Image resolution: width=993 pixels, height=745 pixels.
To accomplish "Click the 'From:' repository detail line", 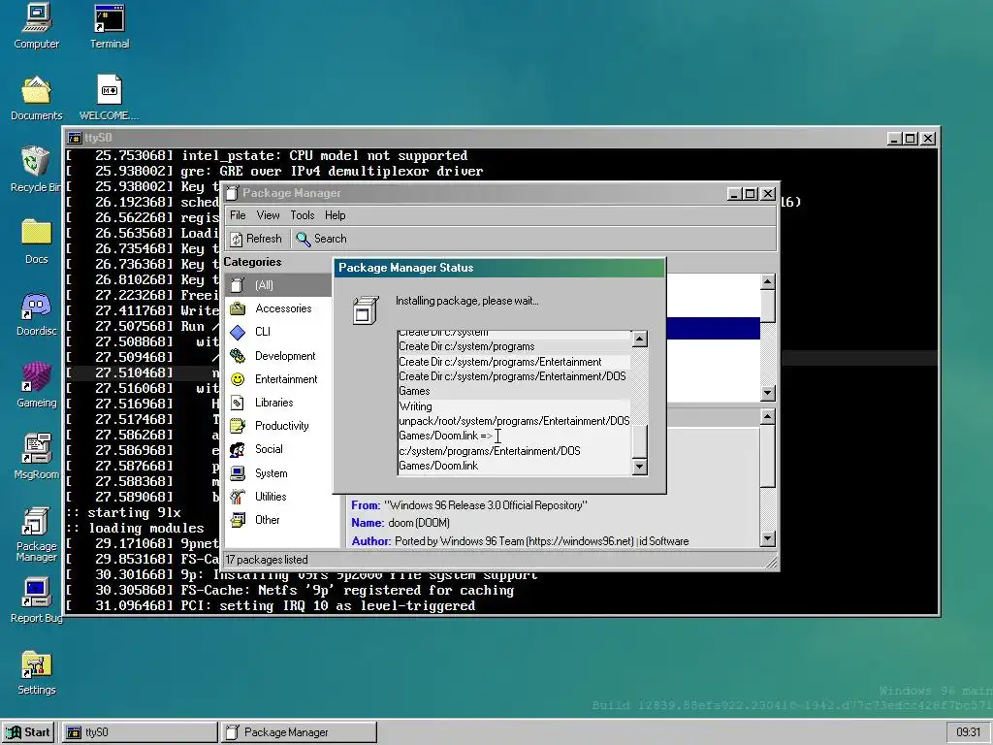I will pos(469,505).
